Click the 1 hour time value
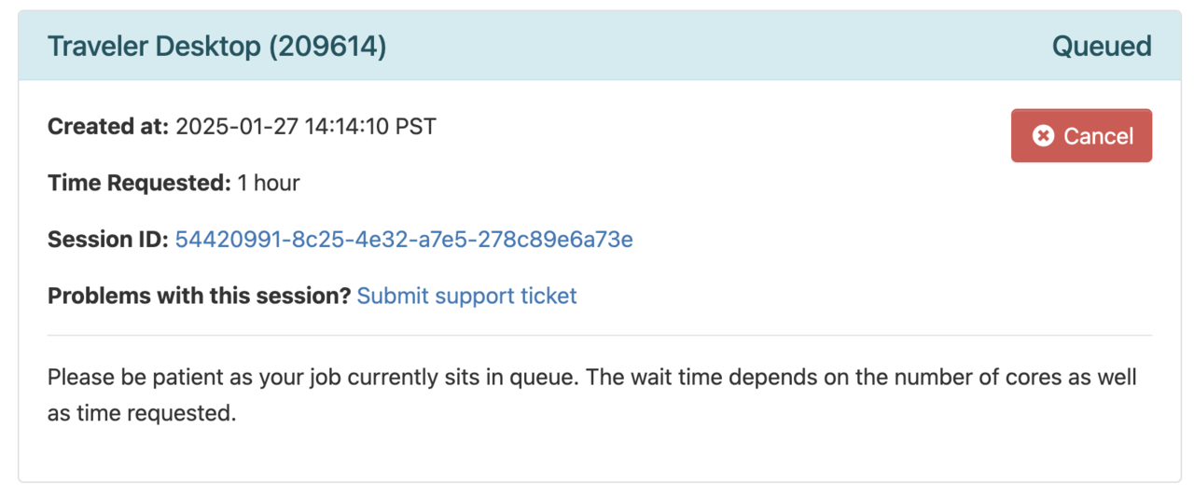 (x=269, y=183)
